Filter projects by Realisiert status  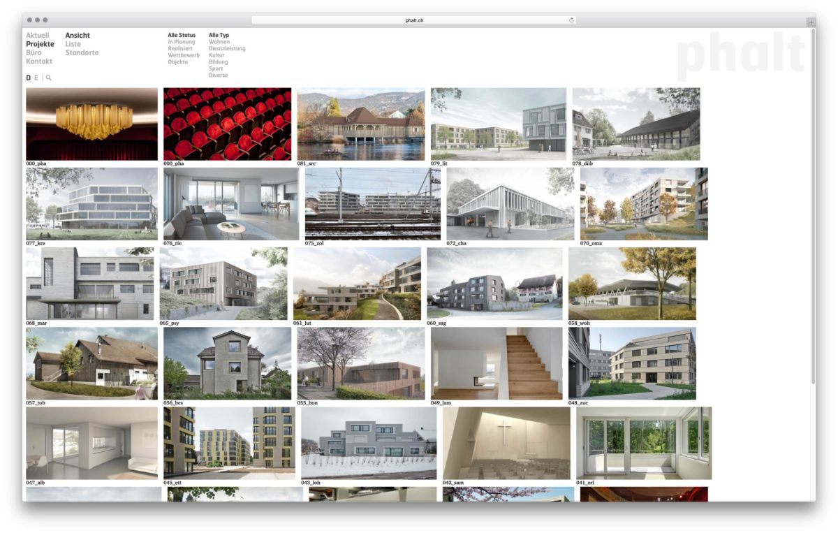pos(181,49)
